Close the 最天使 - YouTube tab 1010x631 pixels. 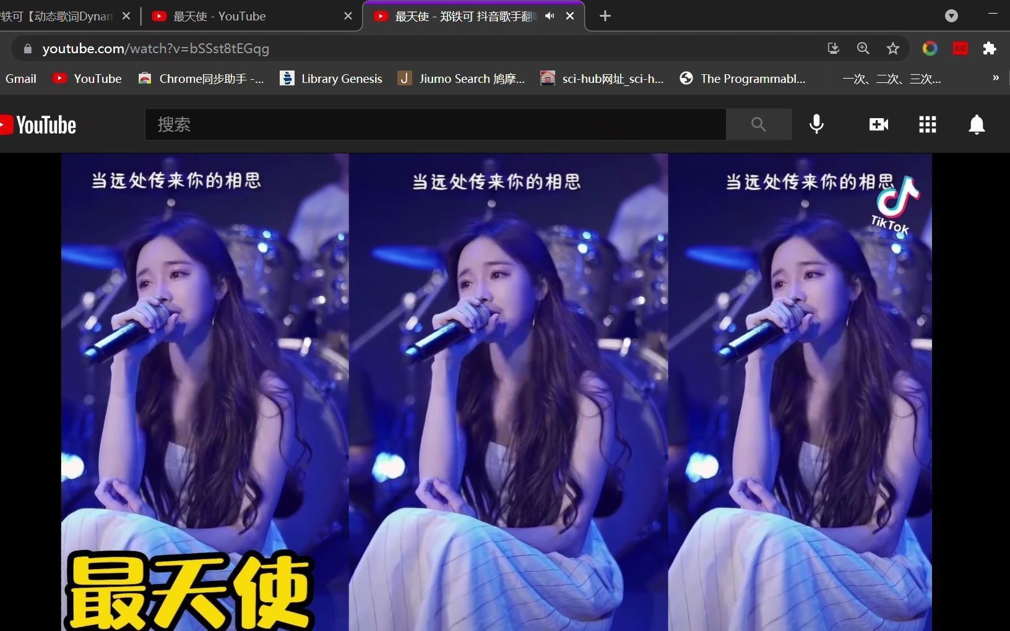pos(348,16)
